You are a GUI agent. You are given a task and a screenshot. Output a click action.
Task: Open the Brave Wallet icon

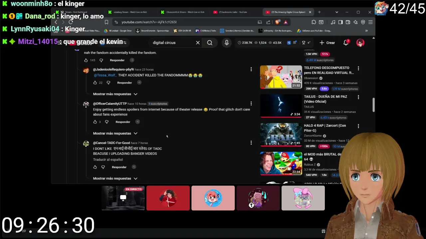pos(348,22)
